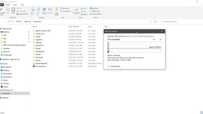Create a New folder from ribbon
This screenshot has height=114, width=203.
[57, 11]
